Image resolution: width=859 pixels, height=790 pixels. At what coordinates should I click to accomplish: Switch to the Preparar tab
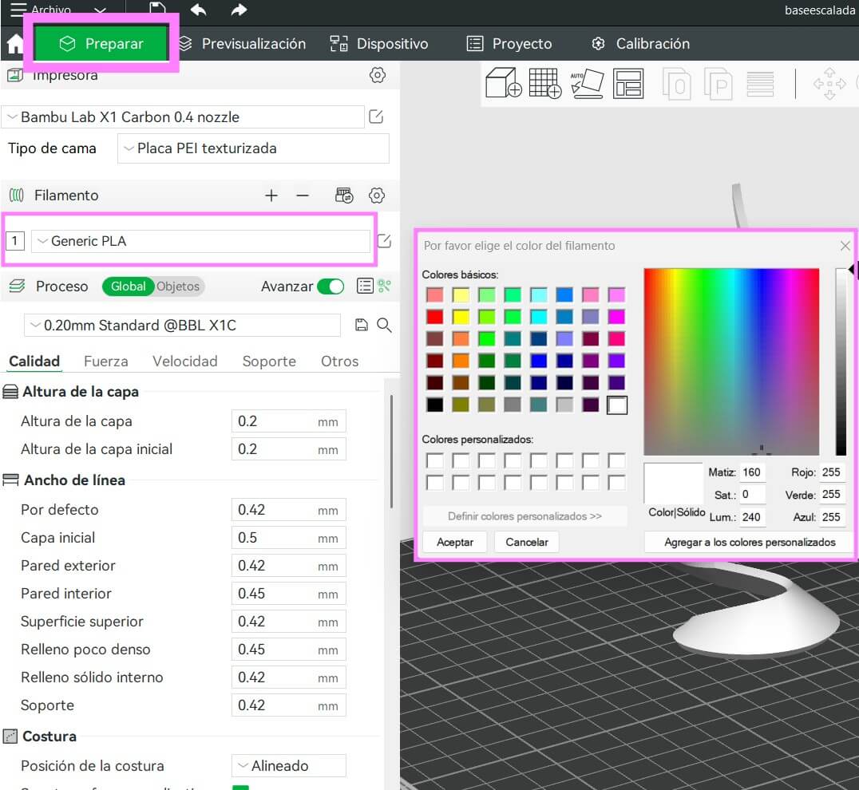coord(101,43)
